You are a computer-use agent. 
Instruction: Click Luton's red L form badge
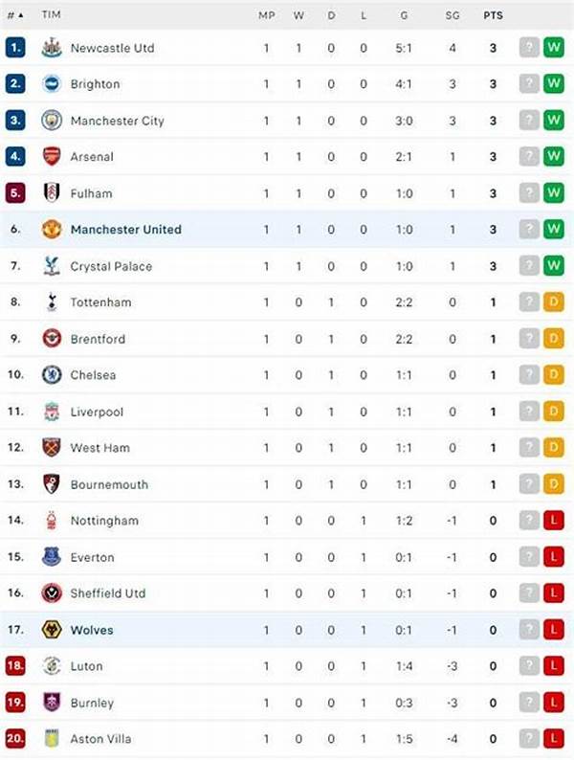(553, 666)
